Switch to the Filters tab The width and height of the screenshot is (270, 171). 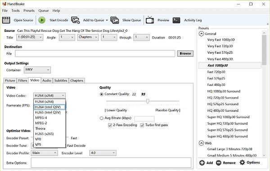pos(22,80)
